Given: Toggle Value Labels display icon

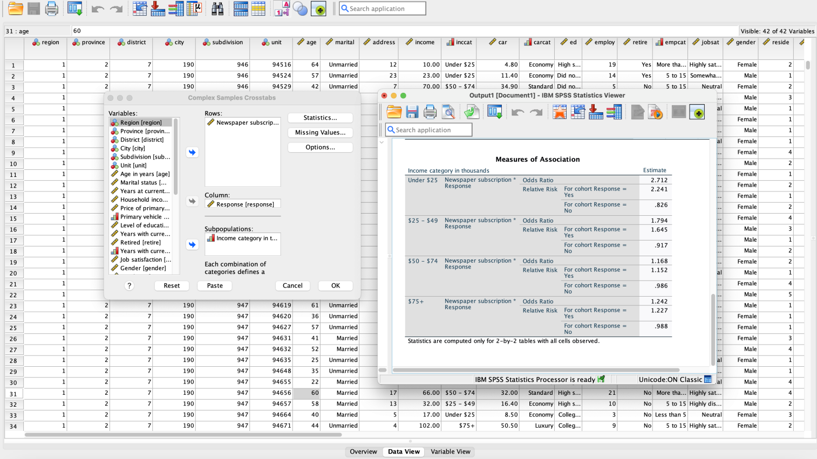Looking at the screenshot, I should click(282, 9).
